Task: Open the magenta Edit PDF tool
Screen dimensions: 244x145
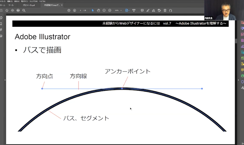Action: click(x=242, y=40)
